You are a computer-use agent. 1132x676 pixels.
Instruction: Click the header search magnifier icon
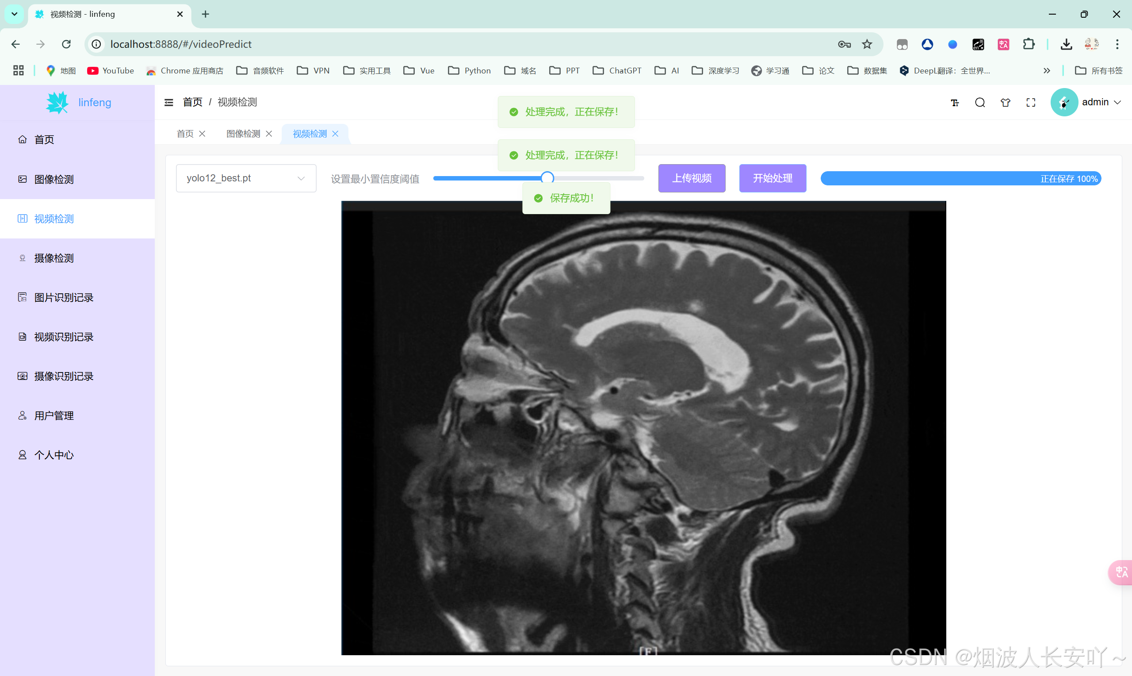click(x=979, y=103)
